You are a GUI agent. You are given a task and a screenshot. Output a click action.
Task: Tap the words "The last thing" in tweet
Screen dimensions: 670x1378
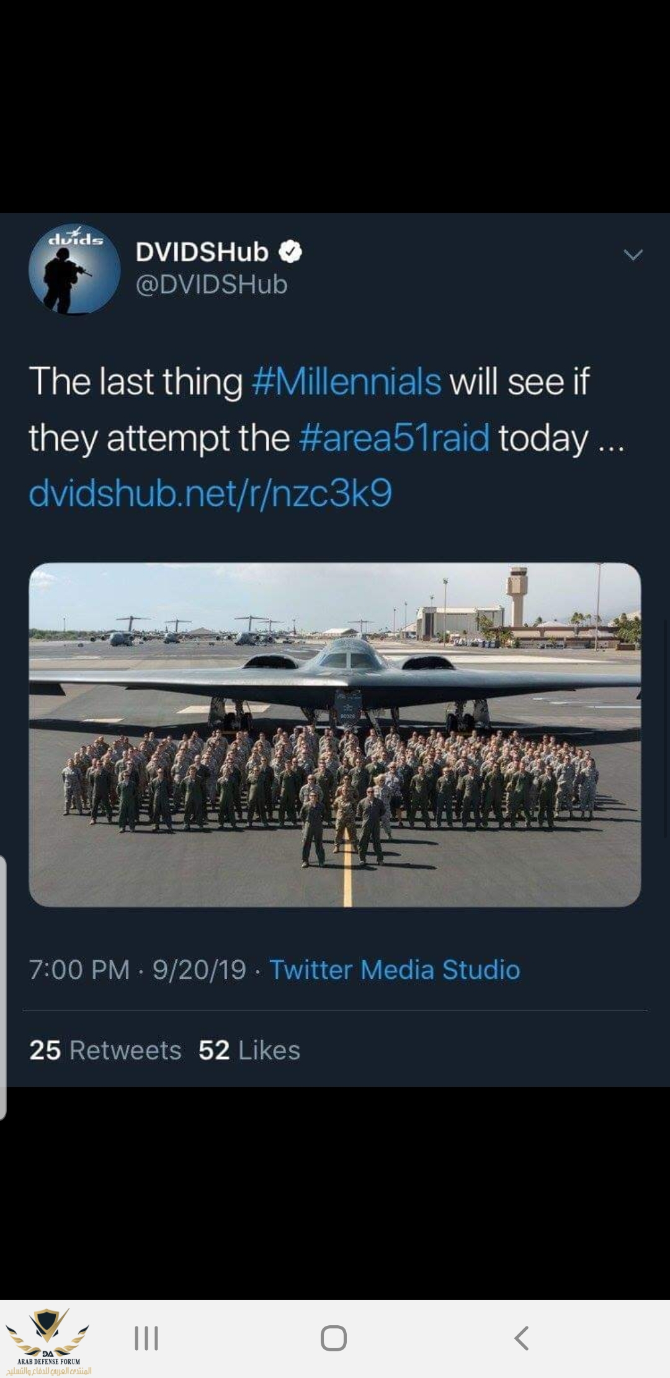[135, 381]
